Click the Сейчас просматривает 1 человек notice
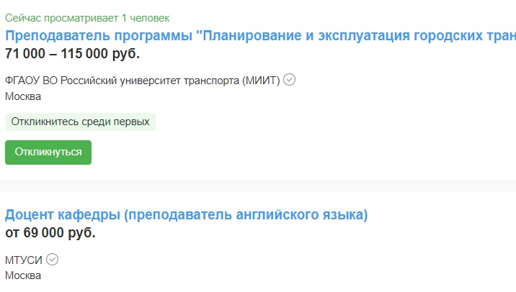 (87, 18)
